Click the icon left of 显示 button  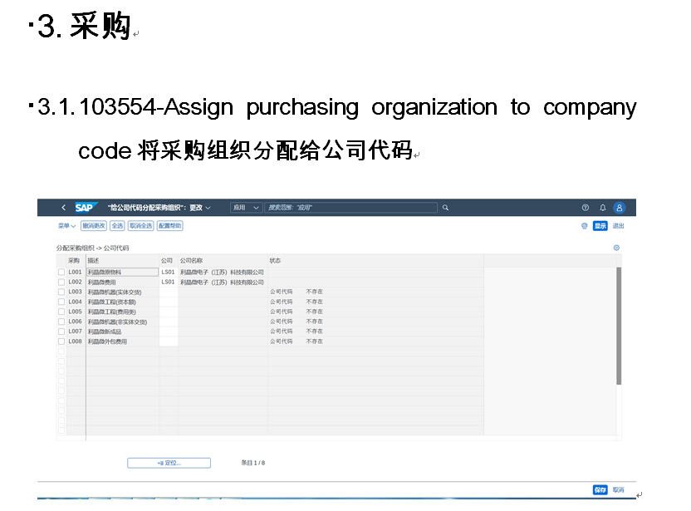584,226
